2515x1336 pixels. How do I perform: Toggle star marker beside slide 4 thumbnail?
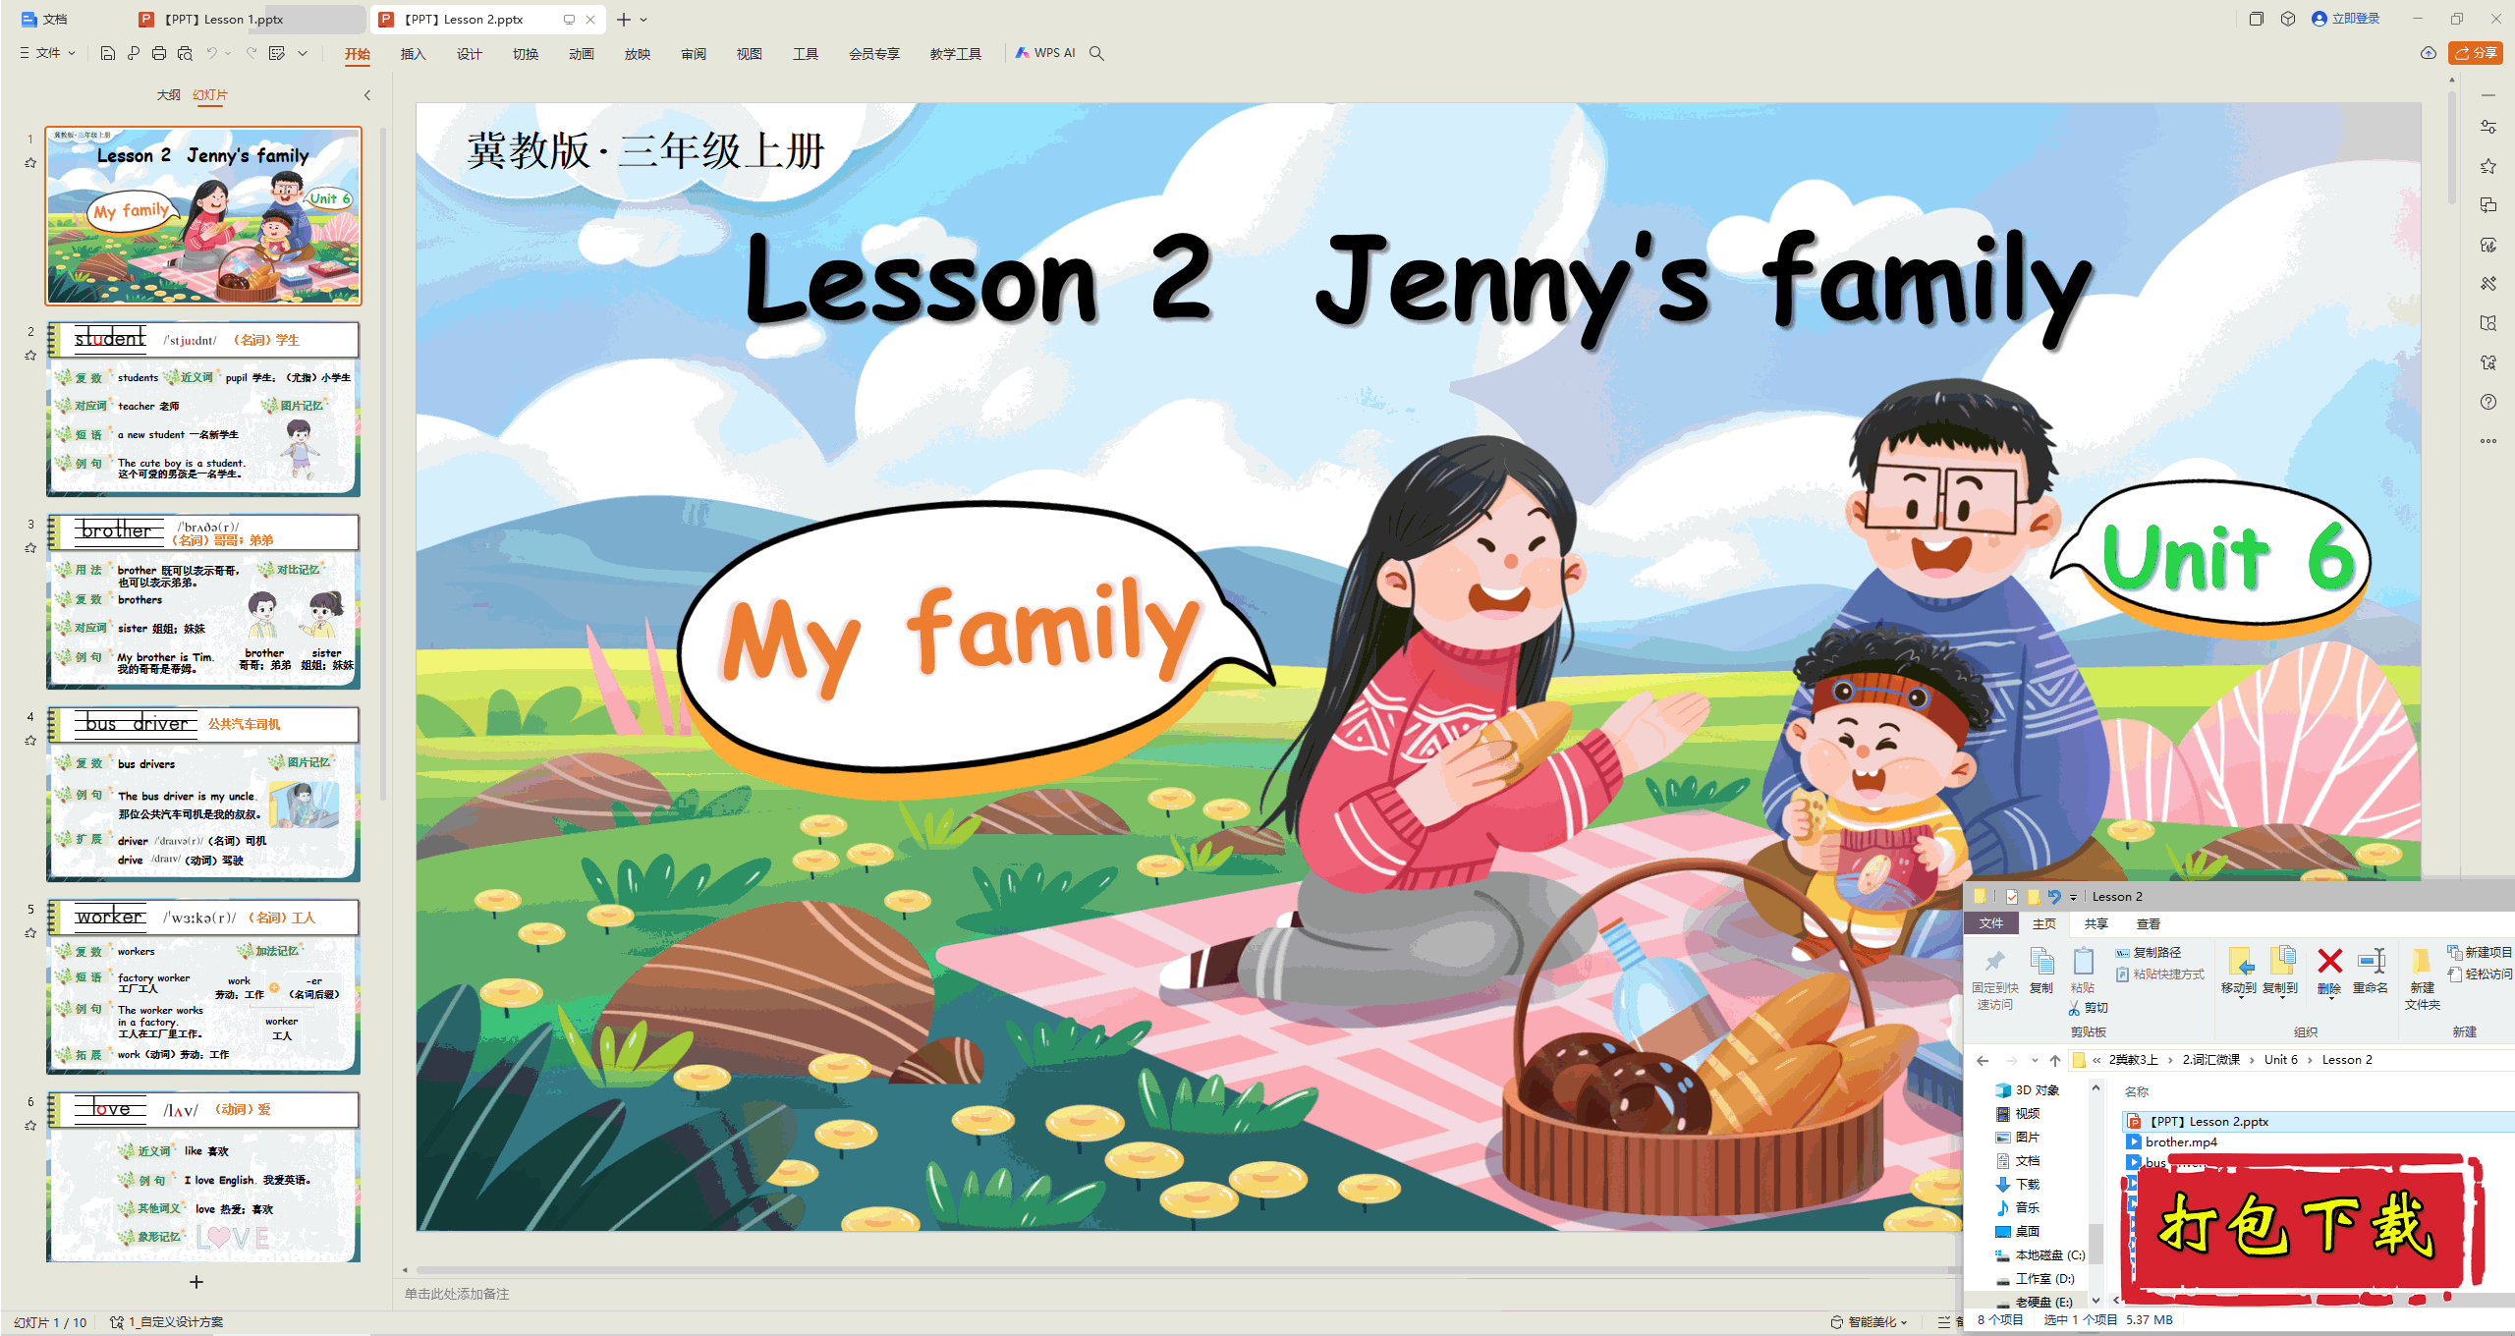(30, 741)
